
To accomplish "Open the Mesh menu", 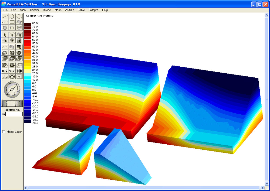I will click(x=58, y=10).
